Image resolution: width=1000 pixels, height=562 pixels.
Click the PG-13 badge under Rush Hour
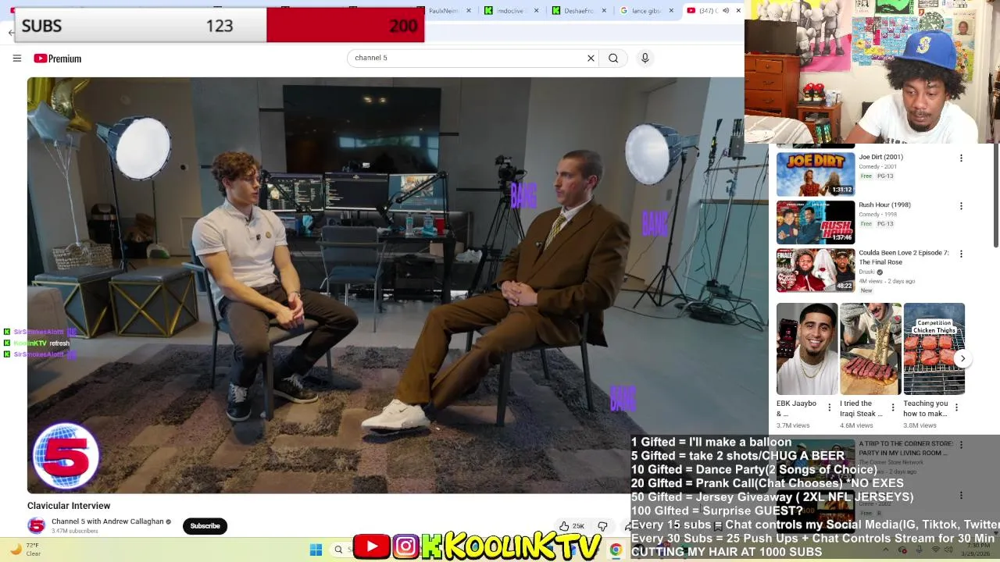click(x=885, y=224)
